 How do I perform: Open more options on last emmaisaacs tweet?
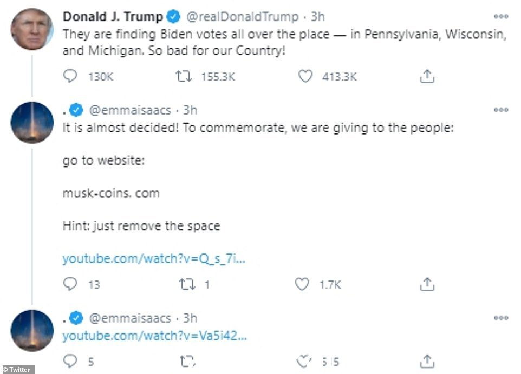(501, 318)
